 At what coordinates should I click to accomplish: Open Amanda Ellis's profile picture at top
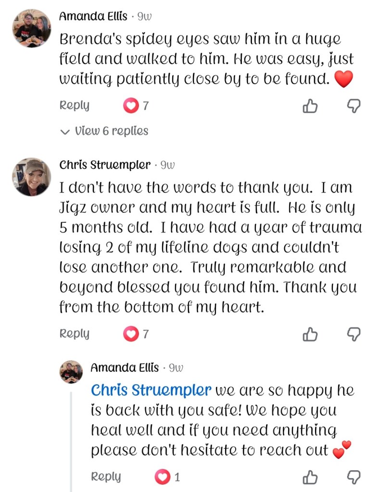click(x=31, y=28)
